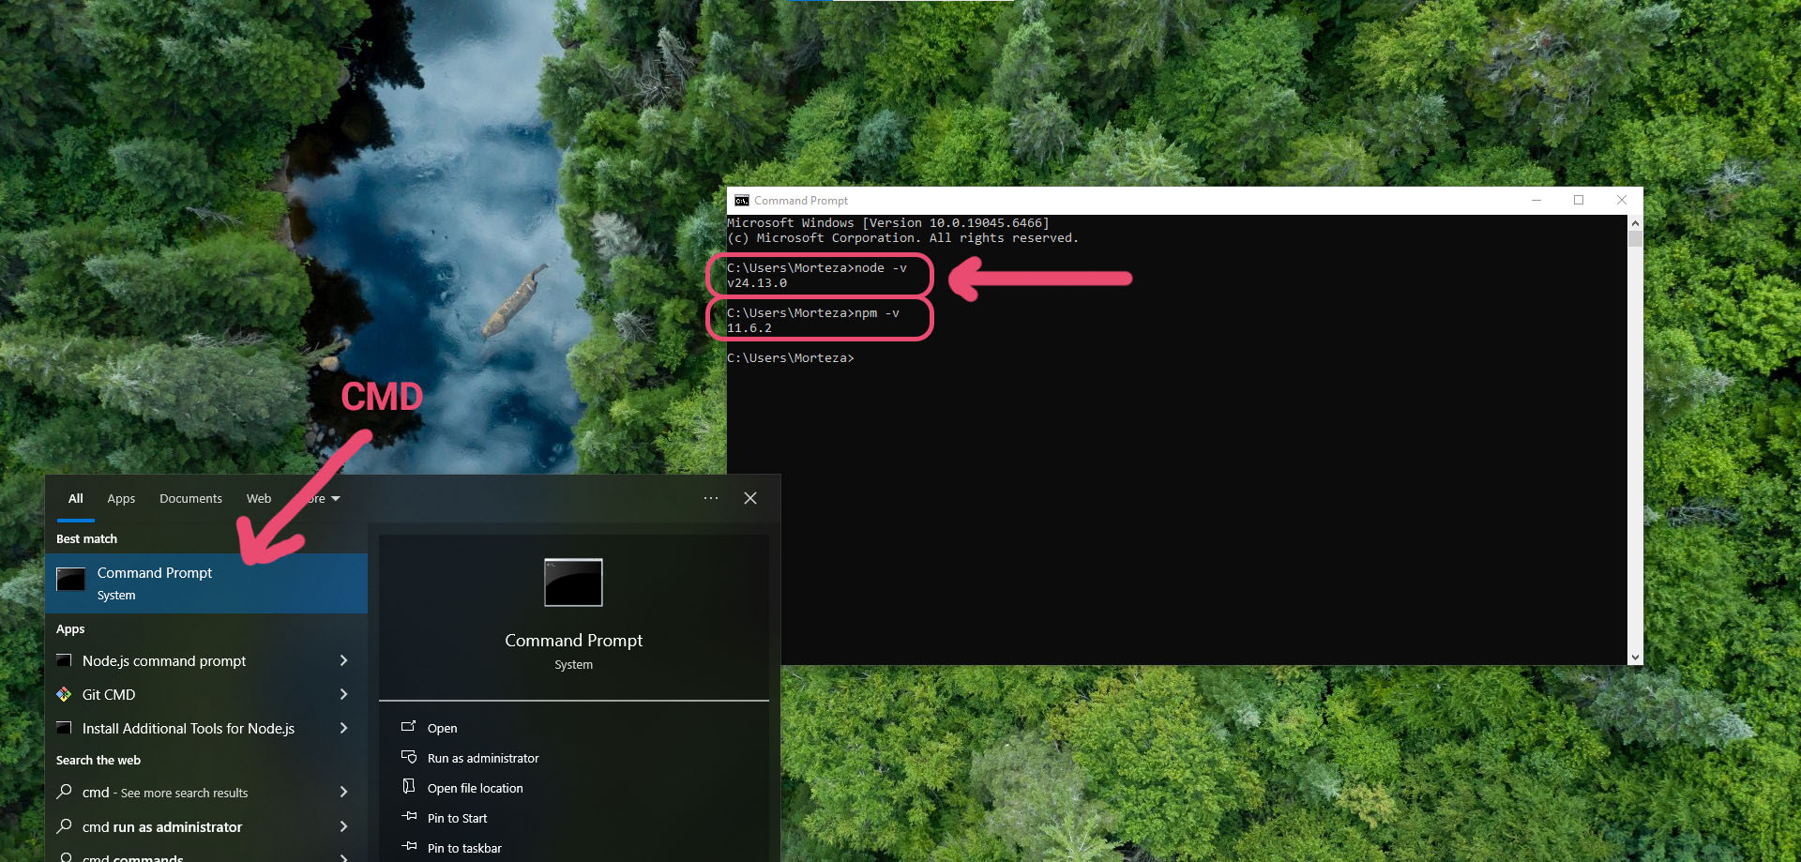
Task: Expand Git CMD result chevron
Action: tap(343, 694)
